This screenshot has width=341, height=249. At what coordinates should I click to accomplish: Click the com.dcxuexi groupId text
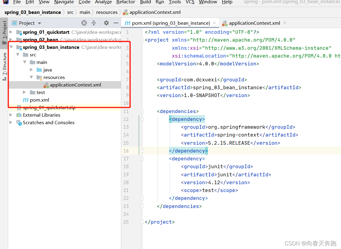pyautogui.click(x=200, y=80)
